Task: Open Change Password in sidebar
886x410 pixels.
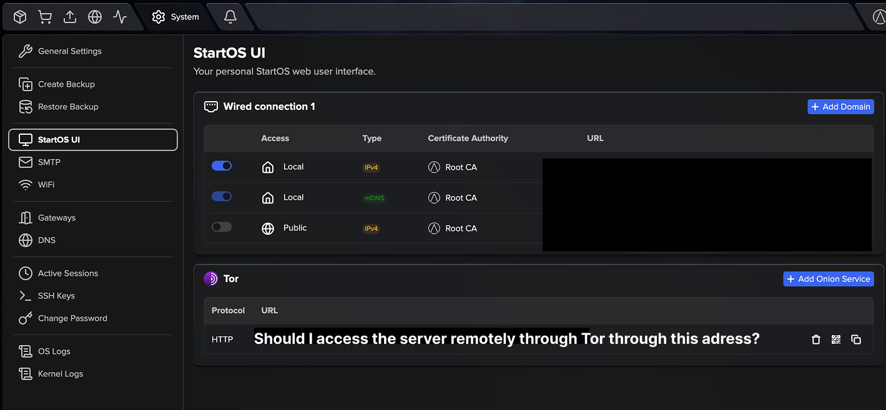Action: (93, 318)
